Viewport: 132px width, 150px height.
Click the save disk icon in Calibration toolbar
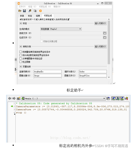tap(24, 11)
